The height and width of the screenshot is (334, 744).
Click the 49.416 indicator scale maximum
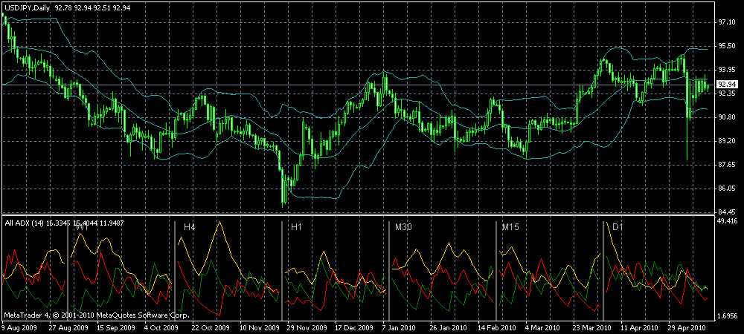click(728, 221)
